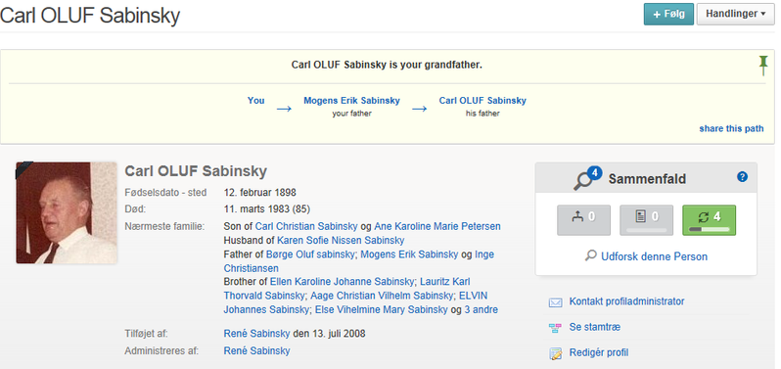Click Udforsk denne Person link
781x369 pixels.
pyautogui.click(x=654, y=257)
